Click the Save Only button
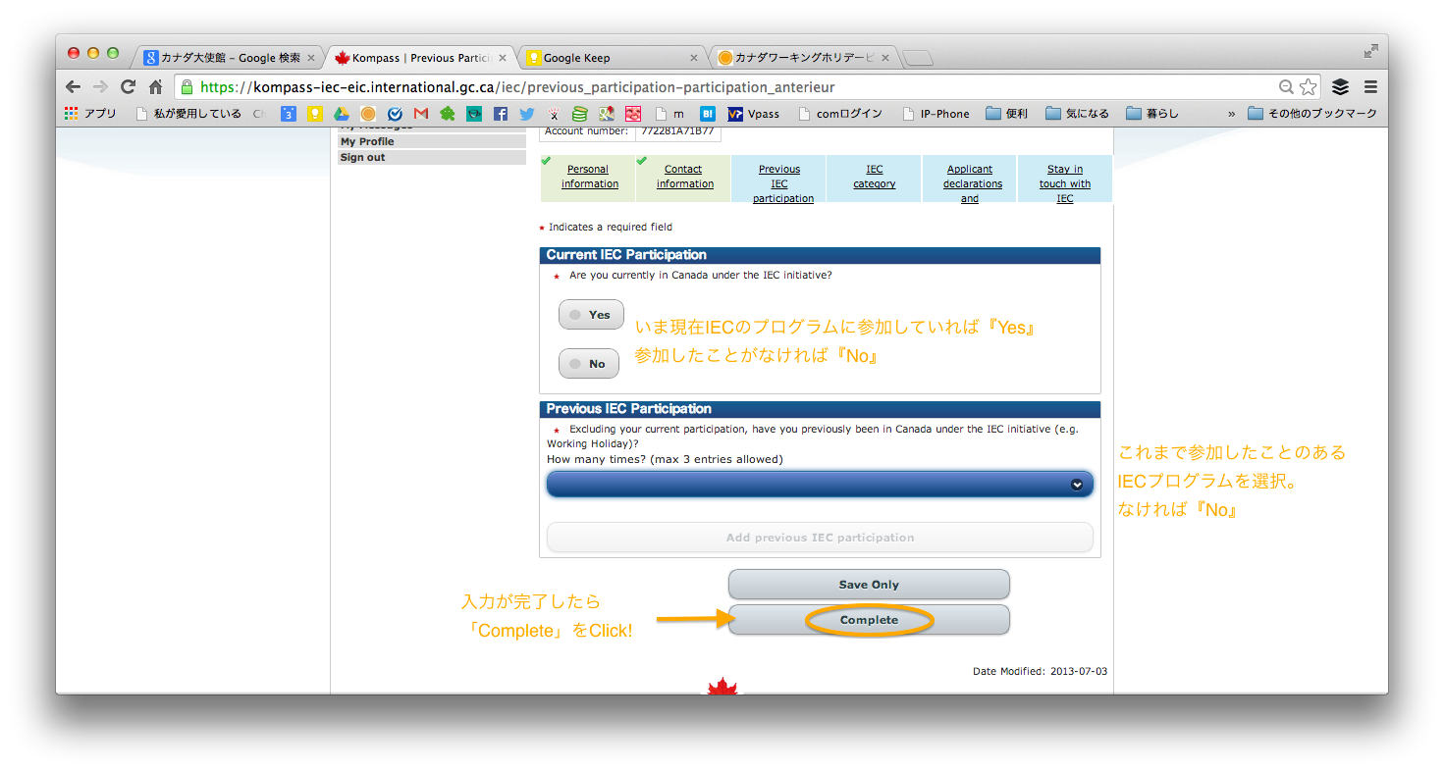This screenshot has width=1444, height=772. [869, 585]
